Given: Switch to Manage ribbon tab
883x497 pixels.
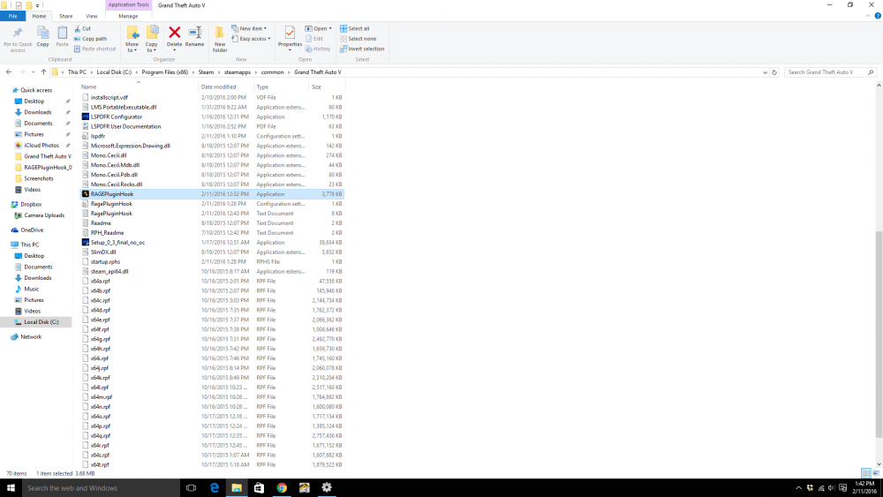Looking at the screenshot, I should pos(128,16).
